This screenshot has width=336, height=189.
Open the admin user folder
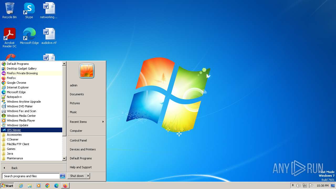(x=87, y=85)
